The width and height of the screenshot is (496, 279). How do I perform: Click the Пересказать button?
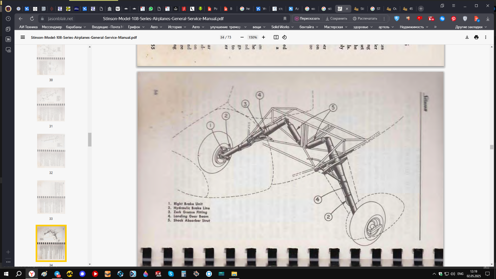(x=307, y=19)
